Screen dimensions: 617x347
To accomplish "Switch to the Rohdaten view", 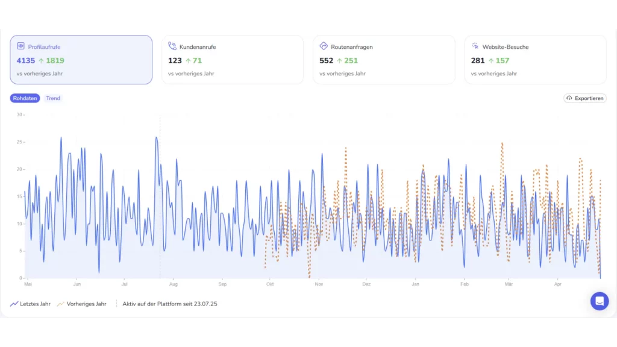I will 25,98.
